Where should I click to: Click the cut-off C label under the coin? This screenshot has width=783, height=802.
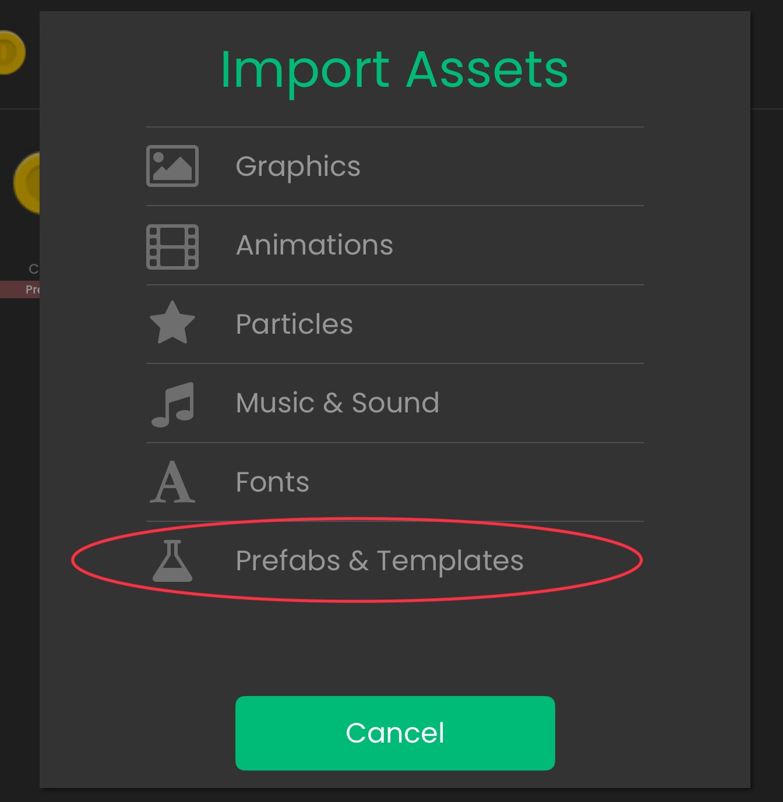34,268
